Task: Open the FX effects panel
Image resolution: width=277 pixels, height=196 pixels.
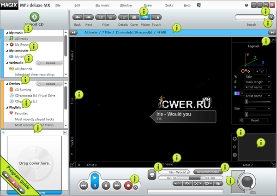Action: [x=188, y=183]
